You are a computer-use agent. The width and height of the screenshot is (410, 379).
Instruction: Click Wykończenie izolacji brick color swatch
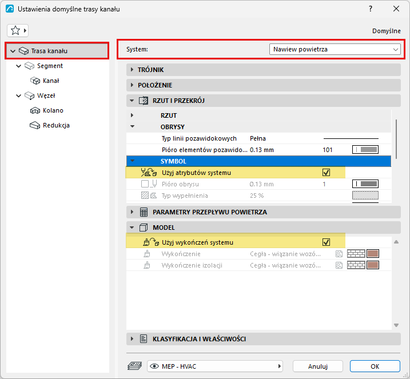coord(373,265)
